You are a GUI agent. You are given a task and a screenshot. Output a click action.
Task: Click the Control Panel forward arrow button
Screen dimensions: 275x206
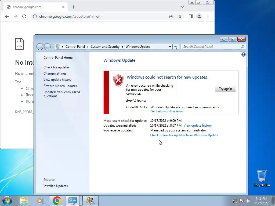click(47, 47)
